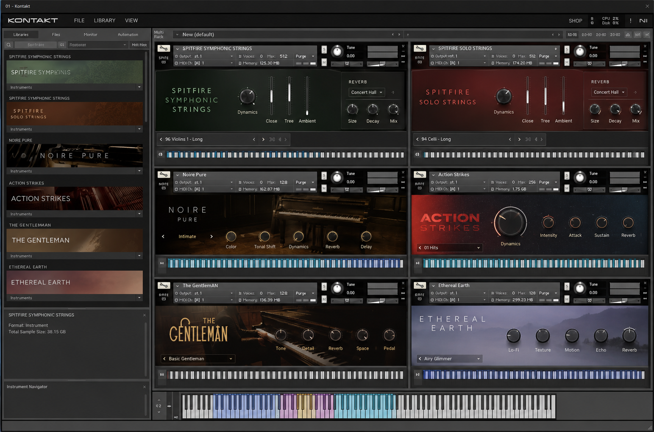The height and width of the screenshot is (432, 654).
Task: Step back from Airy Glimmer preset
Action: [420, 359]
